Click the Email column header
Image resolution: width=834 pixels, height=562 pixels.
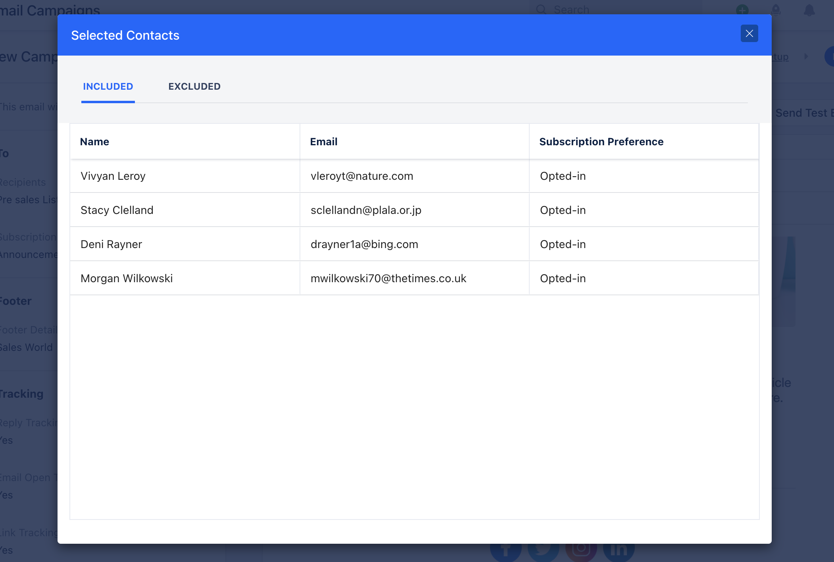pos(324,142)
